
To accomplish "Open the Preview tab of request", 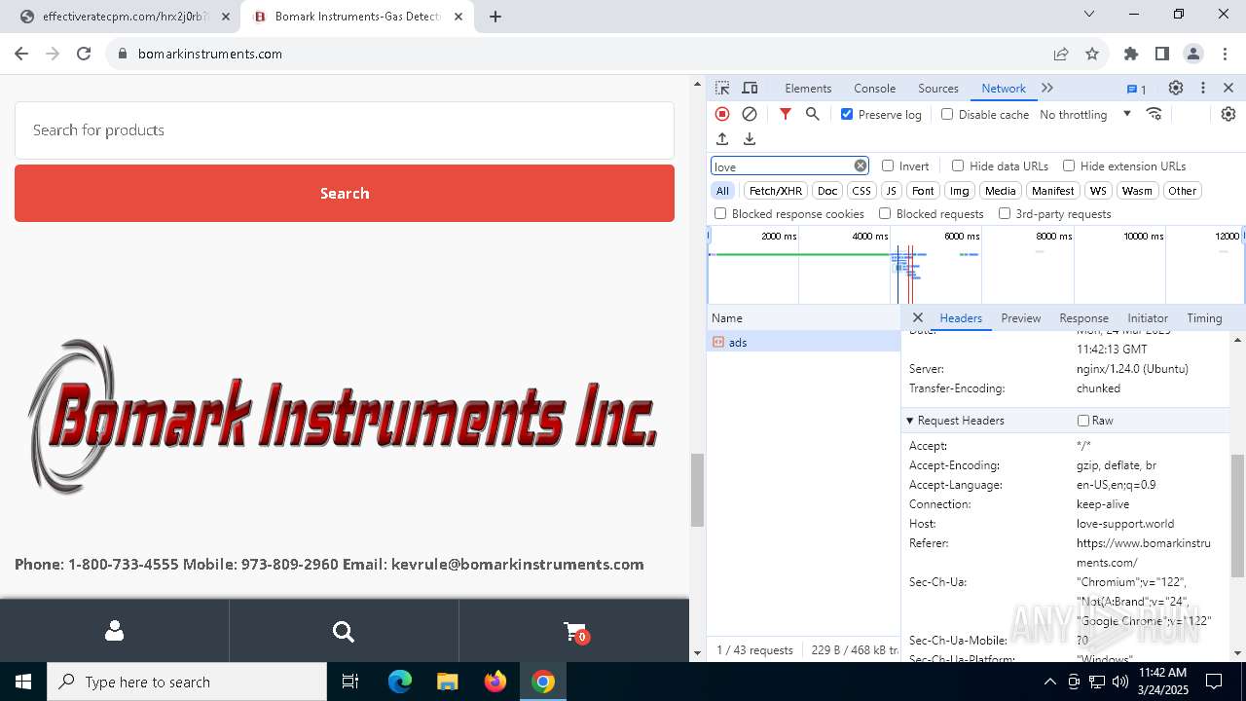I will click(1021, 317).
